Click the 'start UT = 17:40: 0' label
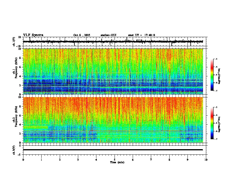The width and height of the screenshot is (232, 179). [x=141, y=35]
